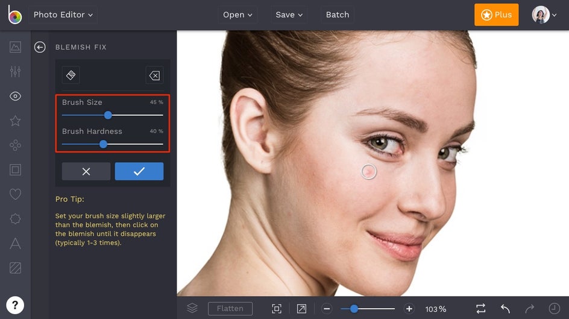Open the Frames sidebar icon
This screenshot has width=569, height=319.
[x=15, y=170]
